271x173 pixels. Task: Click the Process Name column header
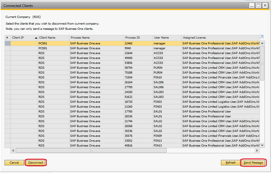pyautogui.click(x=97, y=38)
